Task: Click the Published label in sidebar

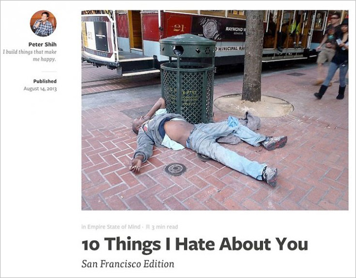Action: coord(45,81)
